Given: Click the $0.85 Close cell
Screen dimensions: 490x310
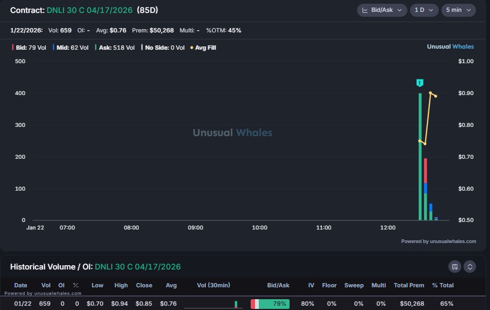Looking at the screenshot, I should [144, 304].
